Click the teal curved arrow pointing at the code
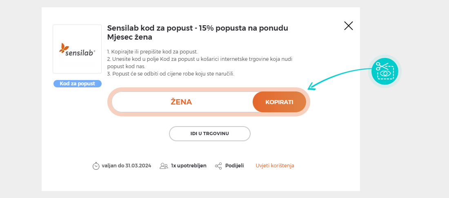This screenshot has width=449, height=198. 339,76
